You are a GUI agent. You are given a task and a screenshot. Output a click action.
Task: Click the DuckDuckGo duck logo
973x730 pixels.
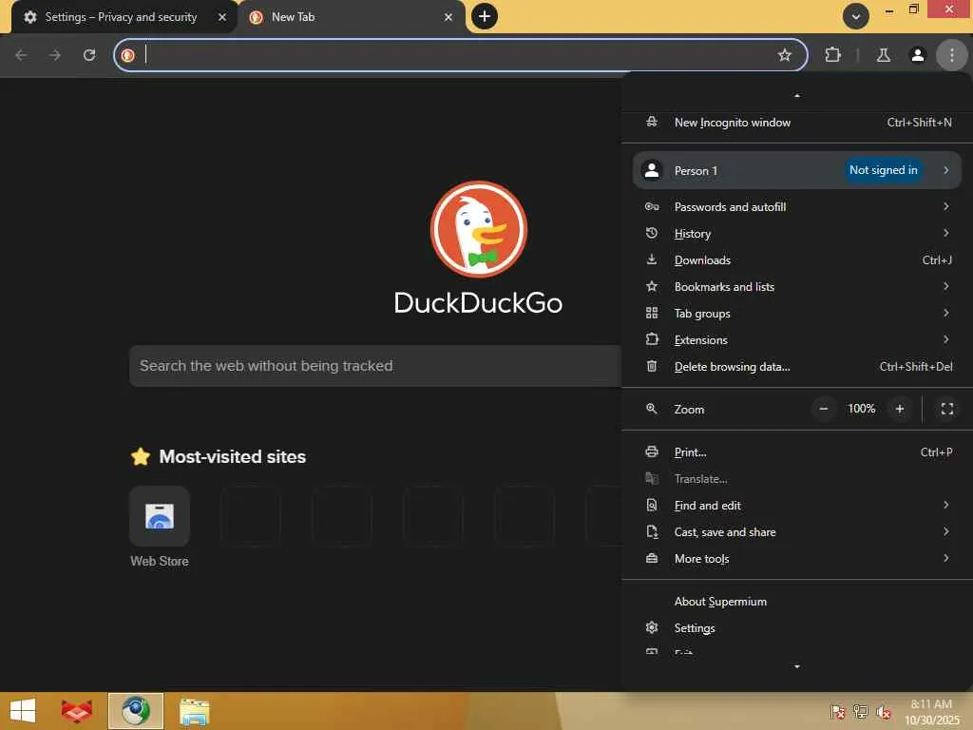[479, 229]
